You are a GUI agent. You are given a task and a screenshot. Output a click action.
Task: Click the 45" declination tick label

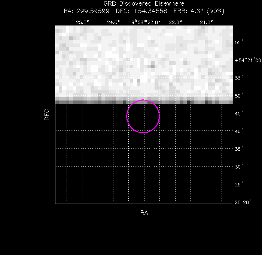[239, 113]
